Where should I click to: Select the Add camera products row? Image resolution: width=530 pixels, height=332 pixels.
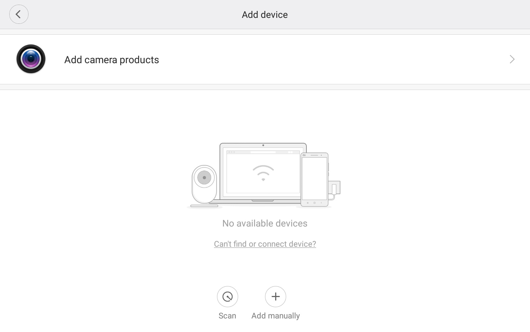click(x=265, y=60)
